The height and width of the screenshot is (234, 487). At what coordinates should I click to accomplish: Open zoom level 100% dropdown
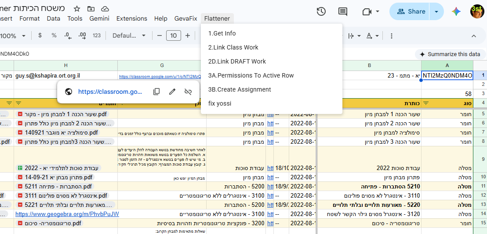tap(12, 36)
